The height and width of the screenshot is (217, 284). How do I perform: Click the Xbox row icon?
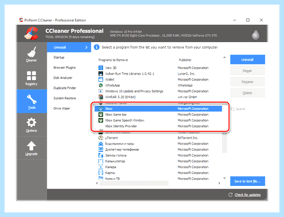(x=101, y=108)
